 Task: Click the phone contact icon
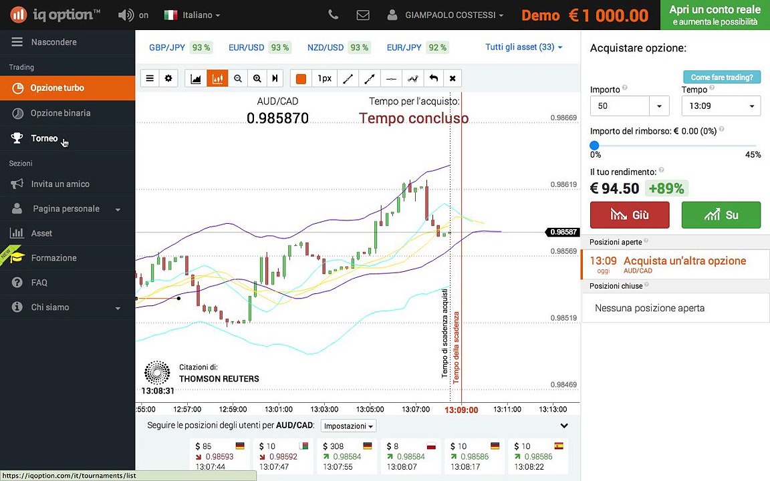[x=333, y=15]
